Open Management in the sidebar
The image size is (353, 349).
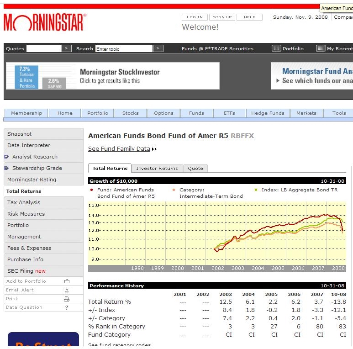44,237
